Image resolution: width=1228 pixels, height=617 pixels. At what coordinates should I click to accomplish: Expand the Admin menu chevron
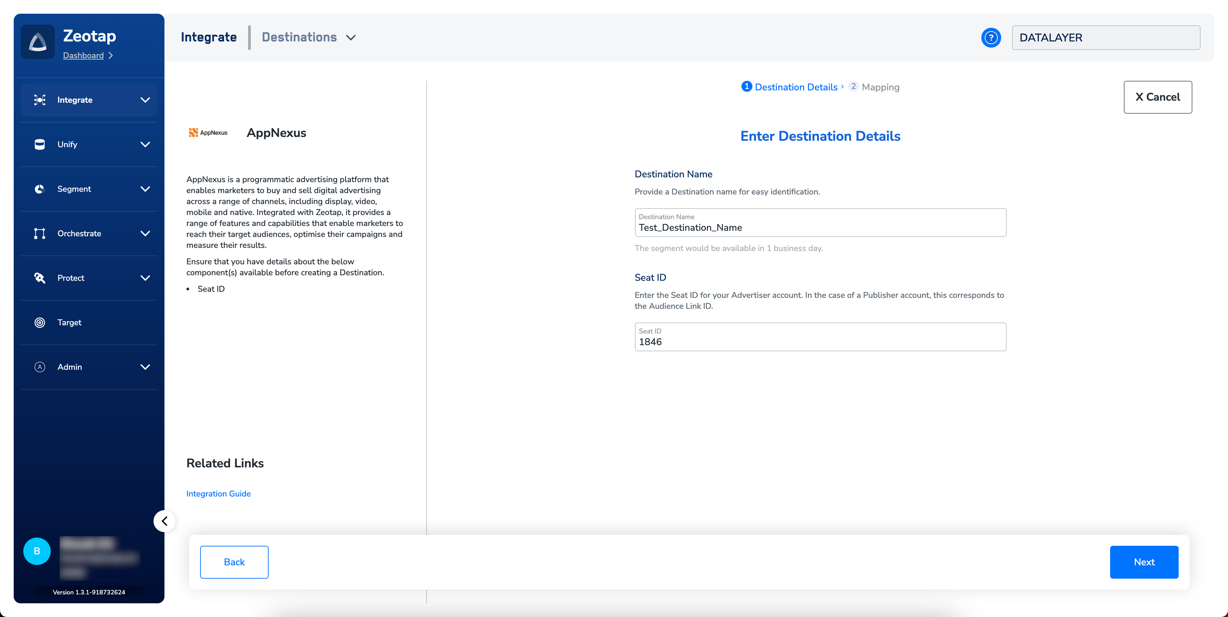click(145, 367)
